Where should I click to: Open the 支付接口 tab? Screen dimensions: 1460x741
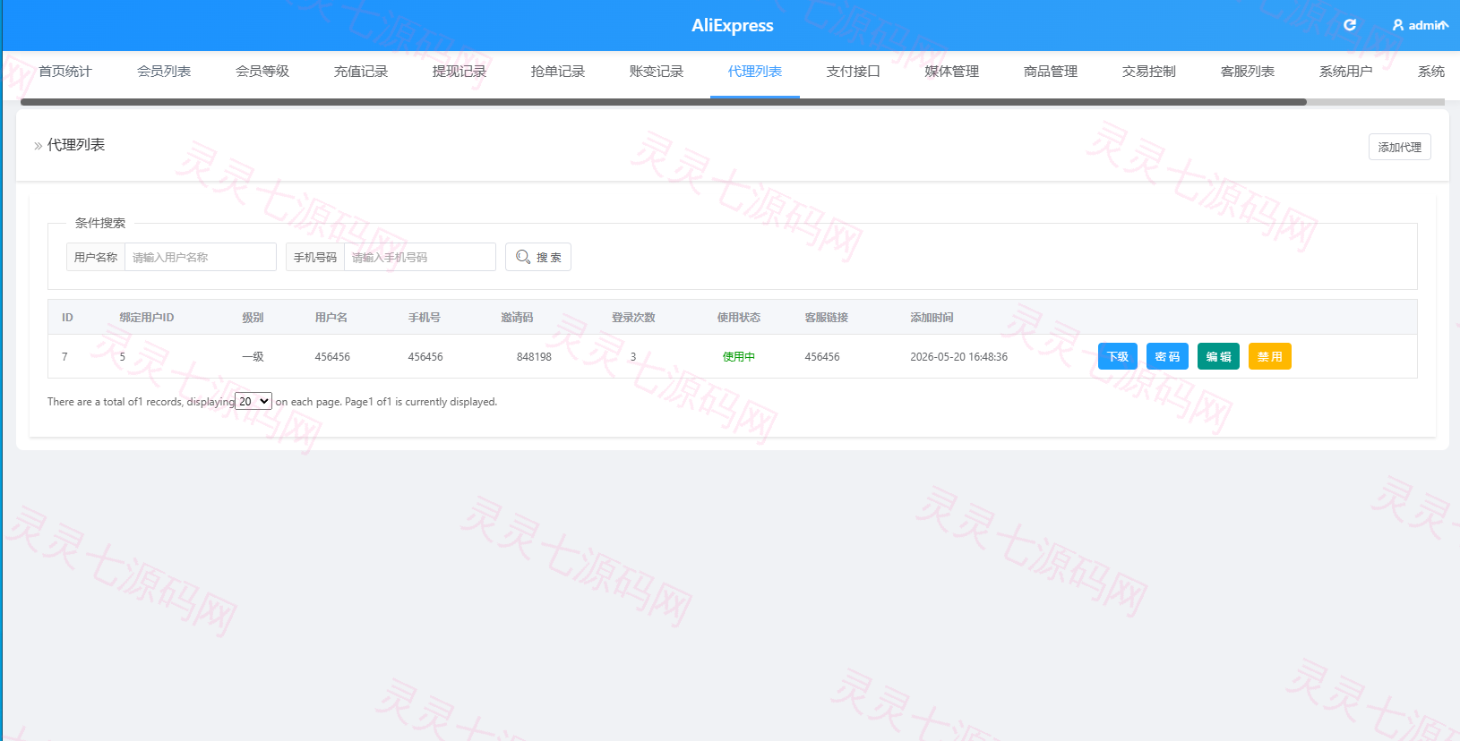click(854, 72)
